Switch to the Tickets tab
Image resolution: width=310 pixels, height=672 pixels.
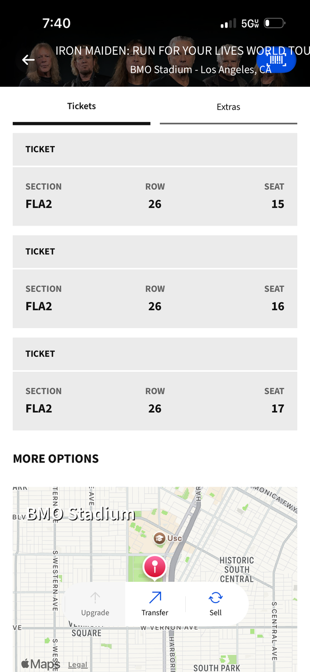pos(82,106)
